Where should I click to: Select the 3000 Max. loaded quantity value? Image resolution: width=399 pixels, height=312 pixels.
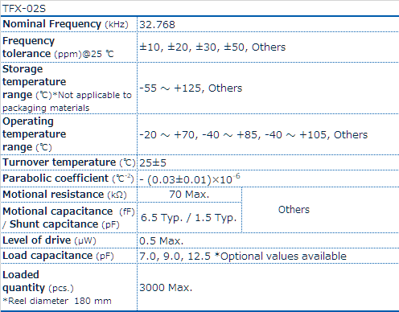(166, 288)
